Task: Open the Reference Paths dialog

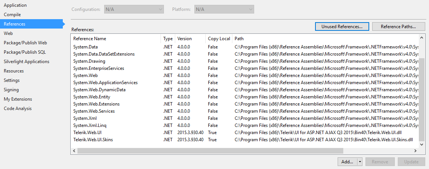Action: point(398,27)
